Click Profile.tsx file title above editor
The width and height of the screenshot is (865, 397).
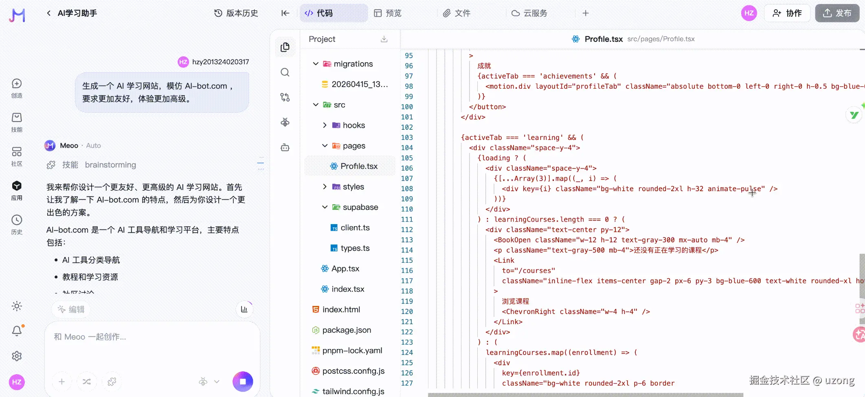pos(604,39)
